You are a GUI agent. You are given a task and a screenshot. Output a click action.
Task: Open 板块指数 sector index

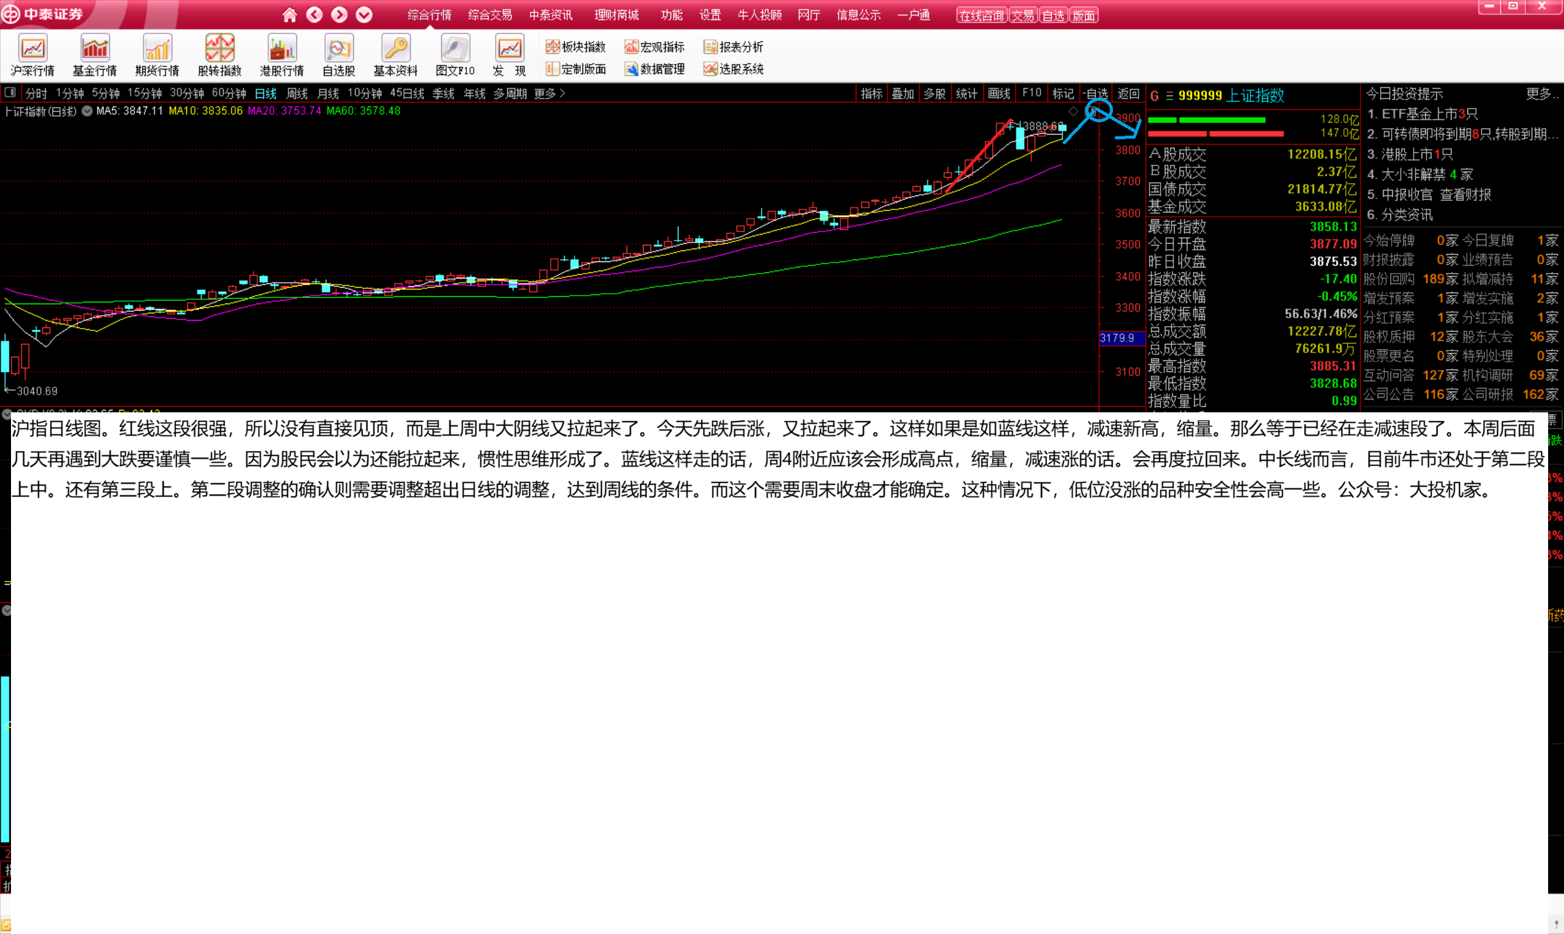pos(576,46)
